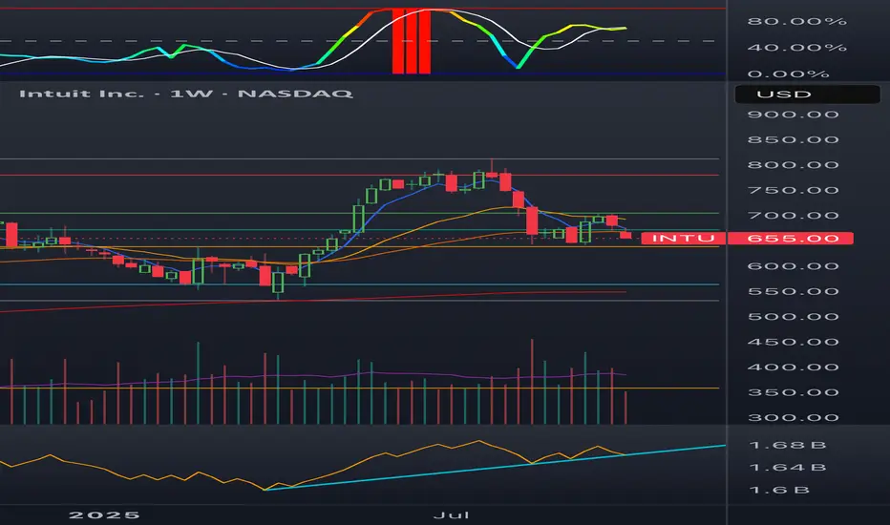Click the Intuit Inc. 1W NASDAQ title
The image size is (890, 525).
coord(185,94)
